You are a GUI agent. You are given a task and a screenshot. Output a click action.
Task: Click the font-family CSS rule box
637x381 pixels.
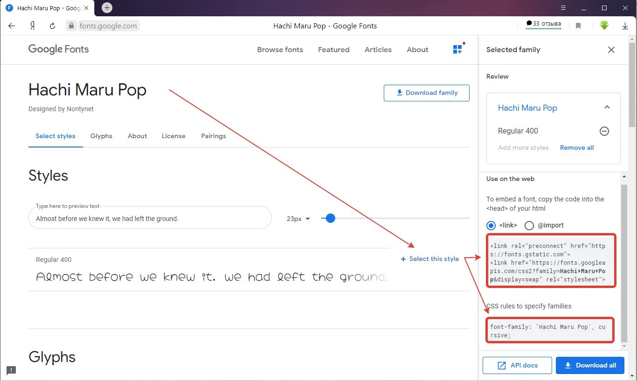551,330
